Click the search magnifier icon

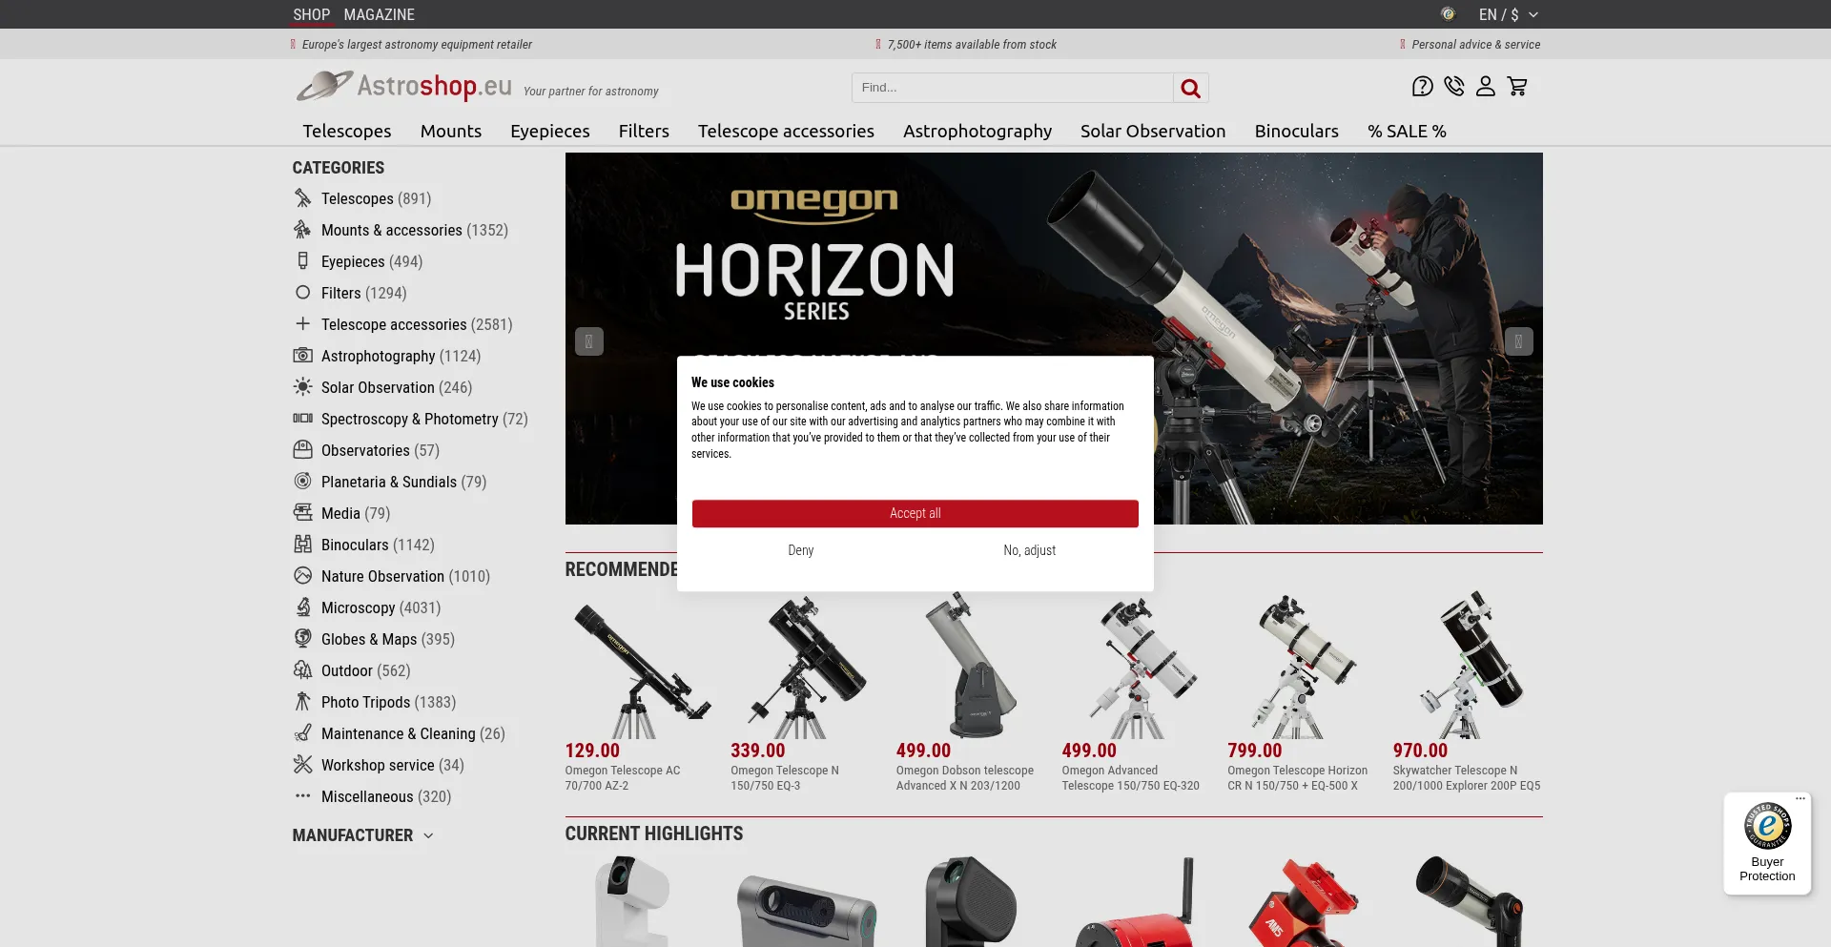1189,87
